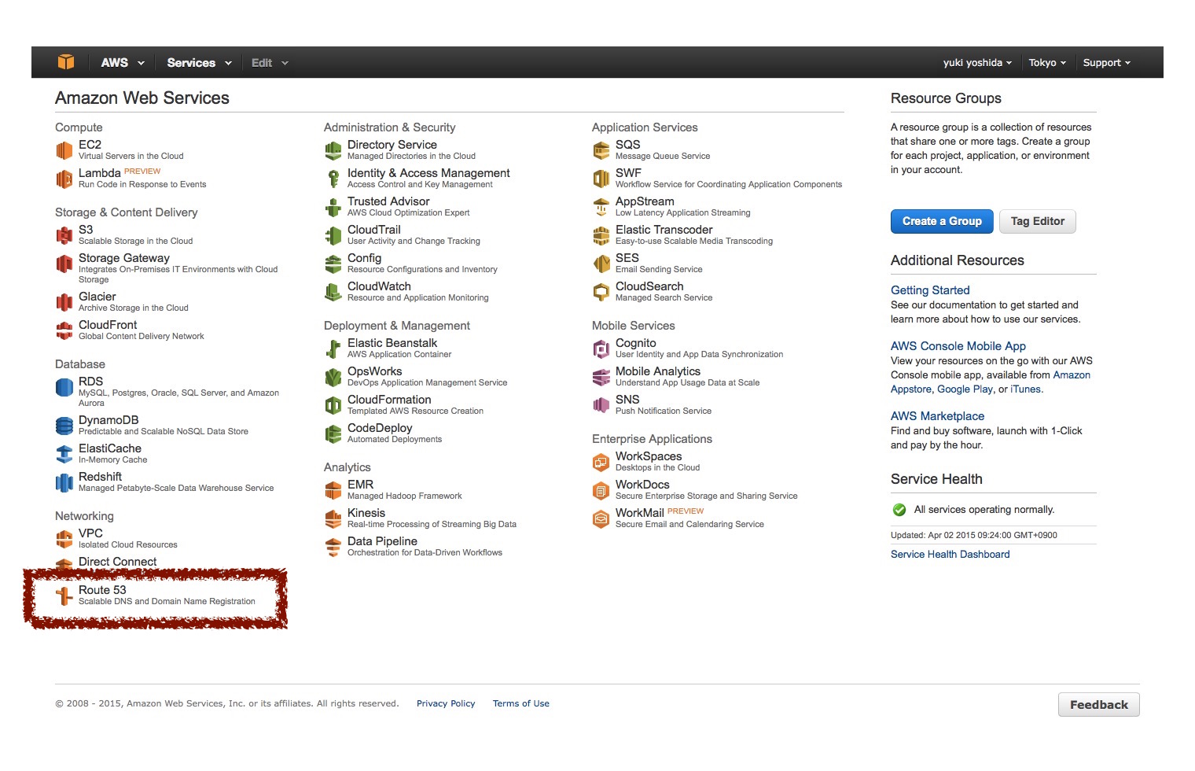Open the Data Pipeline service link
Viewport: 1195px width, 771px height.
382,541
